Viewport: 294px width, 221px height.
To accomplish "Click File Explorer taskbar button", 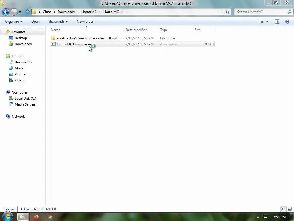I will coord(22,217).
